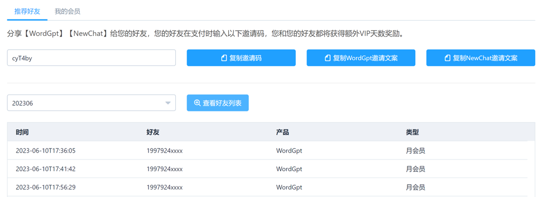Screen dimensions: 541x197
Task: Switch to the 推荐好友 tab
Action: (27, 12)
